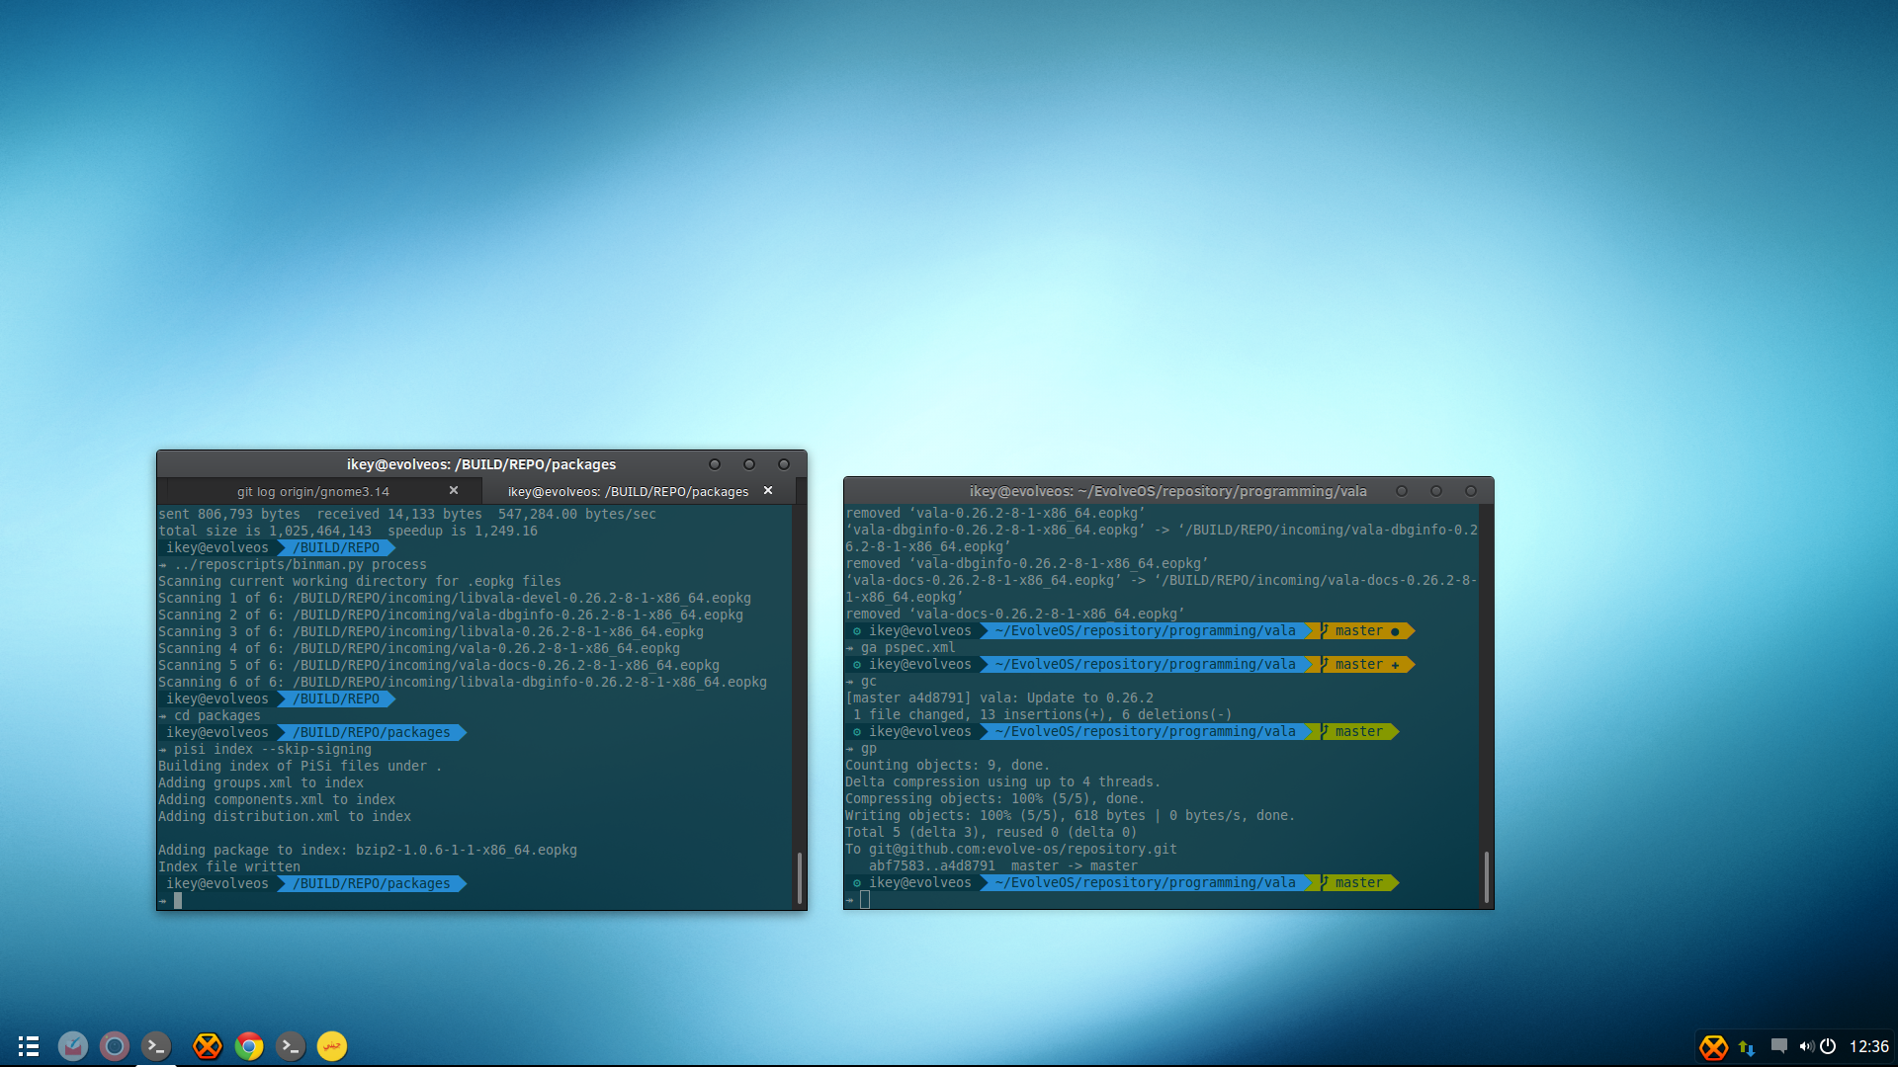Click the 'abf7583..a4d8791 master -> master' line
Image resolution: width=1898 pixels, height=1067 pixels.
pyautogui.click(x=1003, y=866)
